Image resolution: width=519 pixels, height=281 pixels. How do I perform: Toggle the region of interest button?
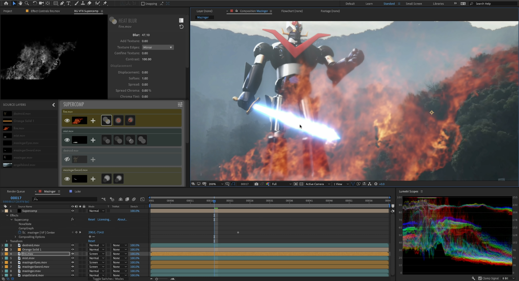pos(296,184)
